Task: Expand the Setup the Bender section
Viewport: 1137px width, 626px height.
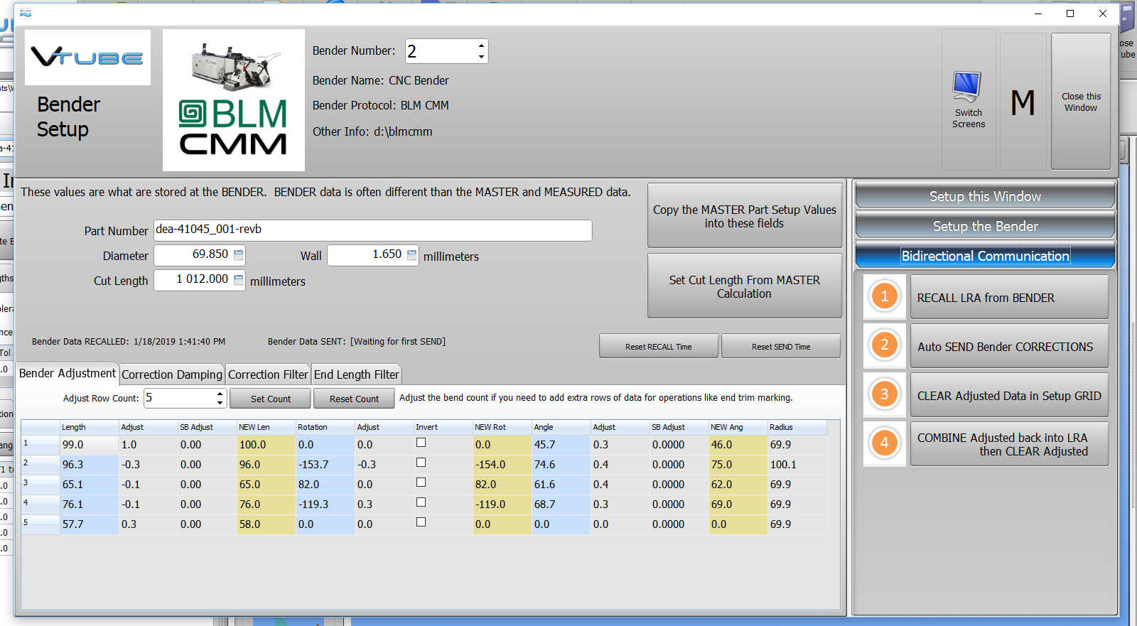Action: pos(984,226)
